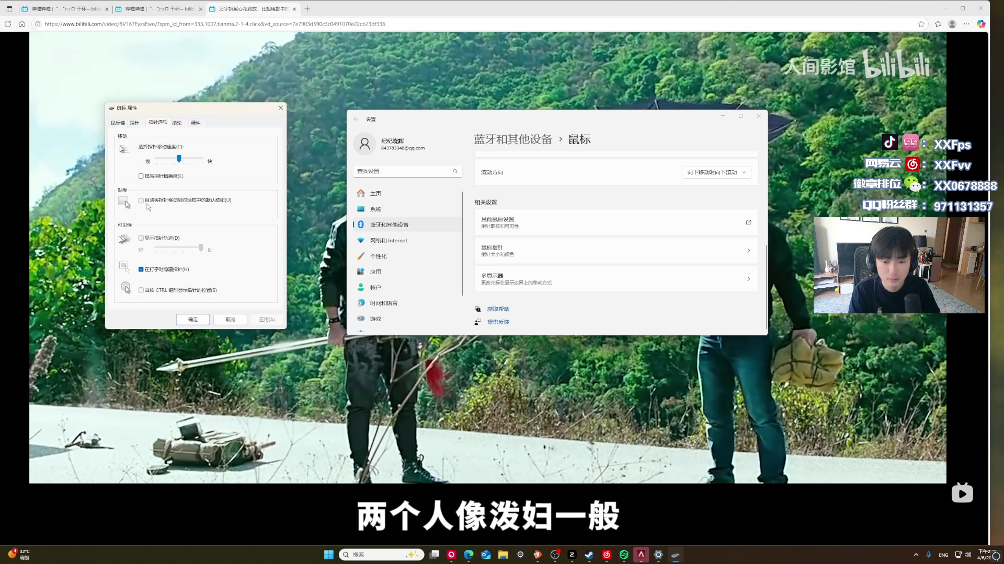The height and width of the screenshot is (564, 1004).
Task: Open 时间和语言 in Settings sidebar
Action: point(407,303)
